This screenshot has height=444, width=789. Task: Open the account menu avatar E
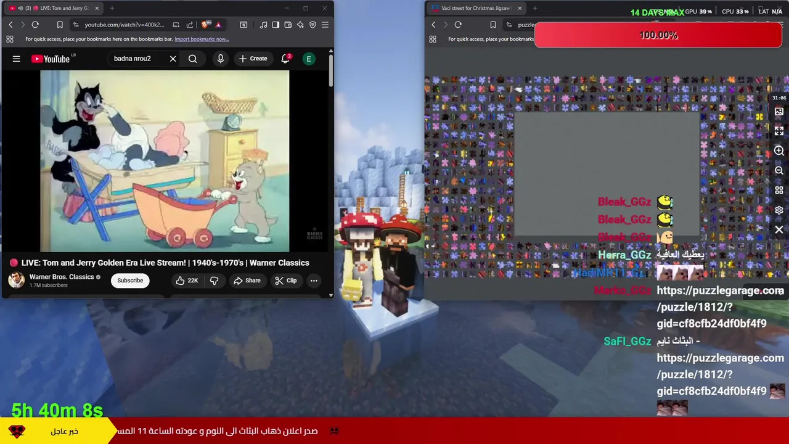pos(309,59)
